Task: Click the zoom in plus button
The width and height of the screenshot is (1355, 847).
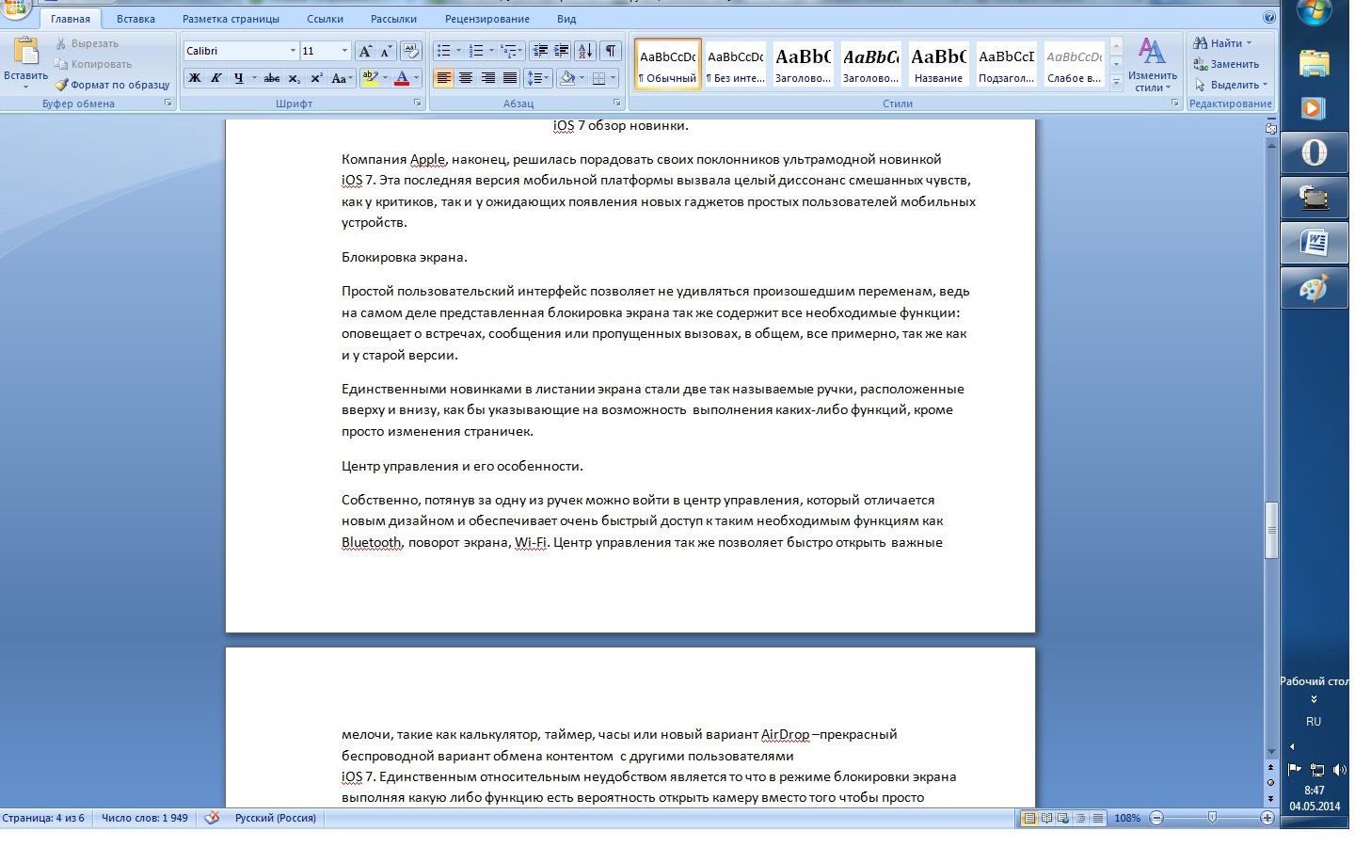Action: [x=1267, y=818]
